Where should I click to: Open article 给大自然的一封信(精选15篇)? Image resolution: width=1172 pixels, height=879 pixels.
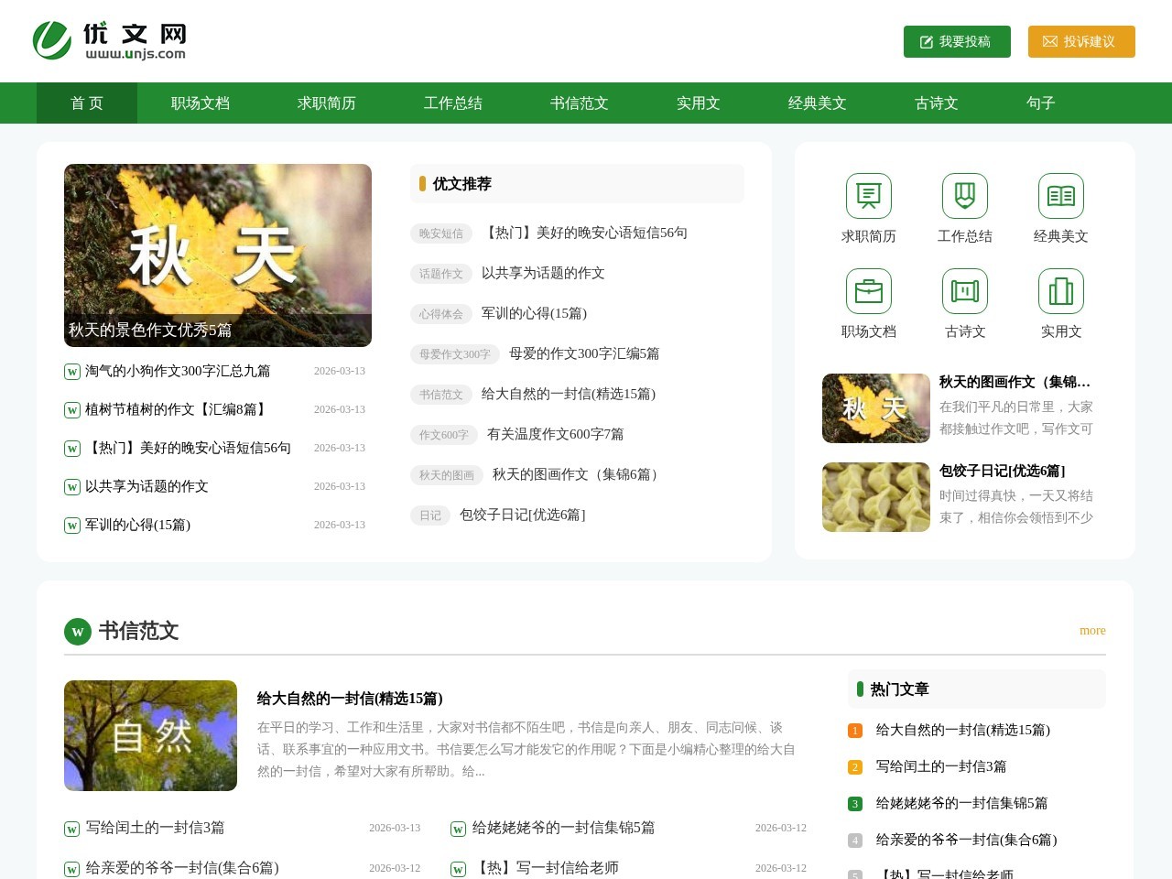(350, 699)
